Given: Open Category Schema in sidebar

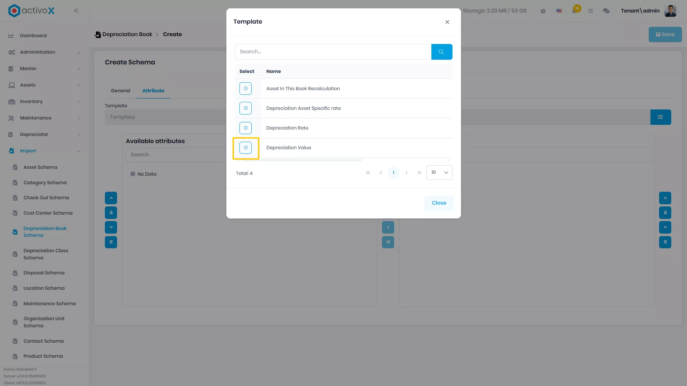Looking at the screenshot, I should pos(45,183).
